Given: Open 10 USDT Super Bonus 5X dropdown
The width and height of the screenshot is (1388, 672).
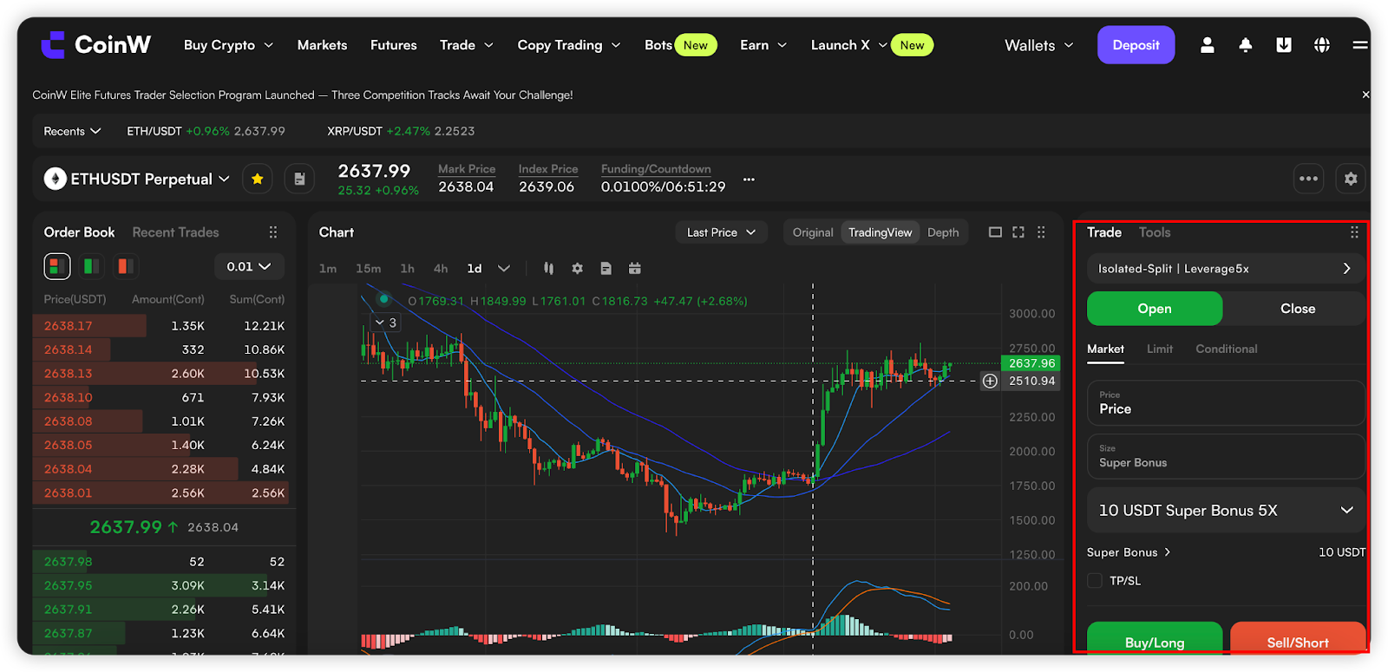Looking at the screenshot, I should click(1225, 510).
